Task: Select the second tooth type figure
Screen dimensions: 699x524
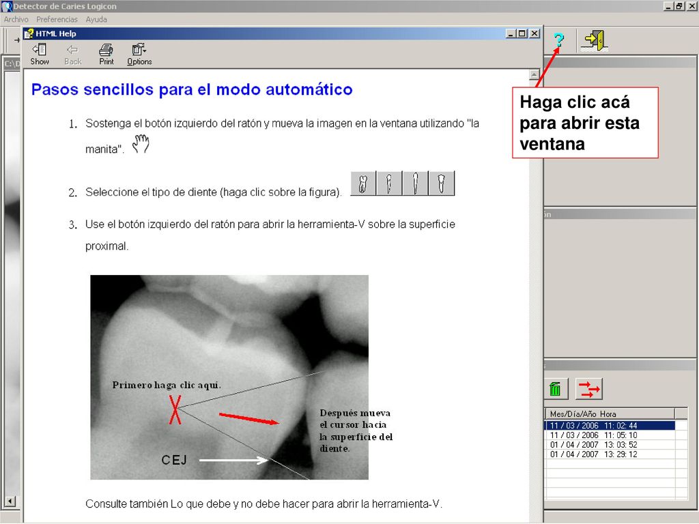Action: tap(388, 184)
